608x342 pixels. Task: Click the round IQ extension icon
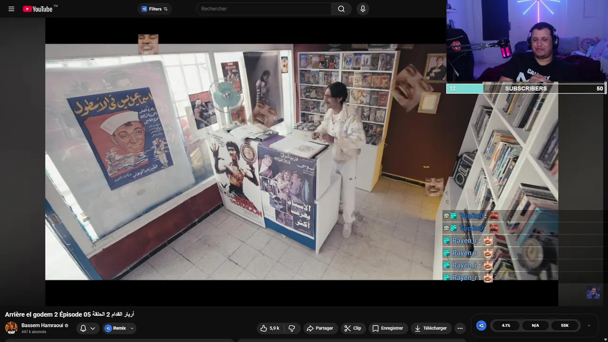481,325
